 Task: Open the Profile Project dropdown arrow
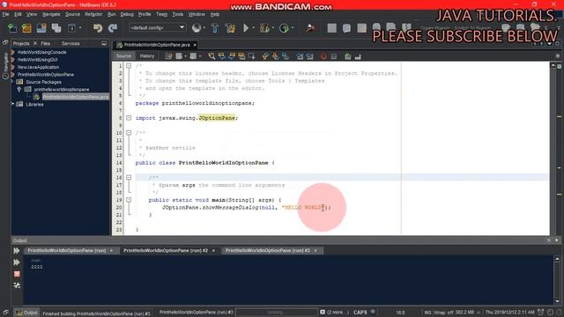pyautogui.click(x=293, y=28)
